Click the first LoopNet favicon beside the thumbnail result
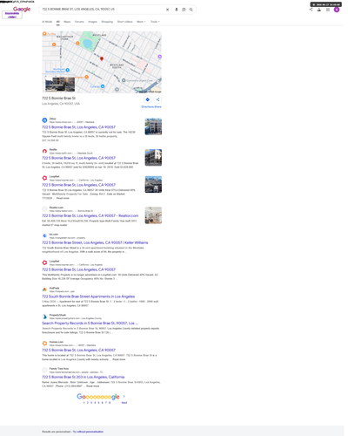The height and width of the screenshot is (436, 348). 44,178
